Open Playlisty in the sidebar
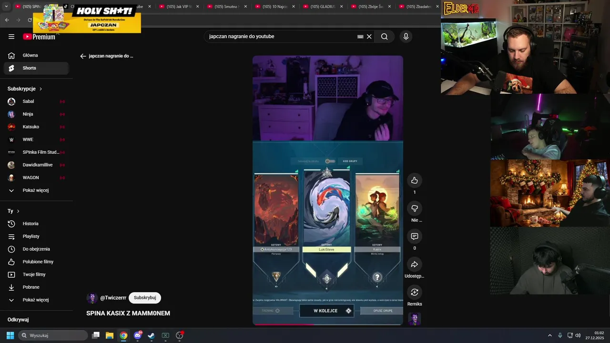Viewport: 610px width, 343px height. (x=36, y=236)
